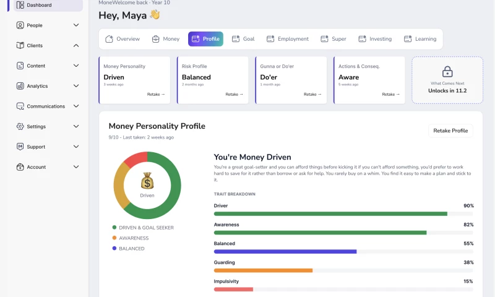The image size is (495, 297).
Task: Click the Goal tab icon
Action: click(x=236, y=39)
